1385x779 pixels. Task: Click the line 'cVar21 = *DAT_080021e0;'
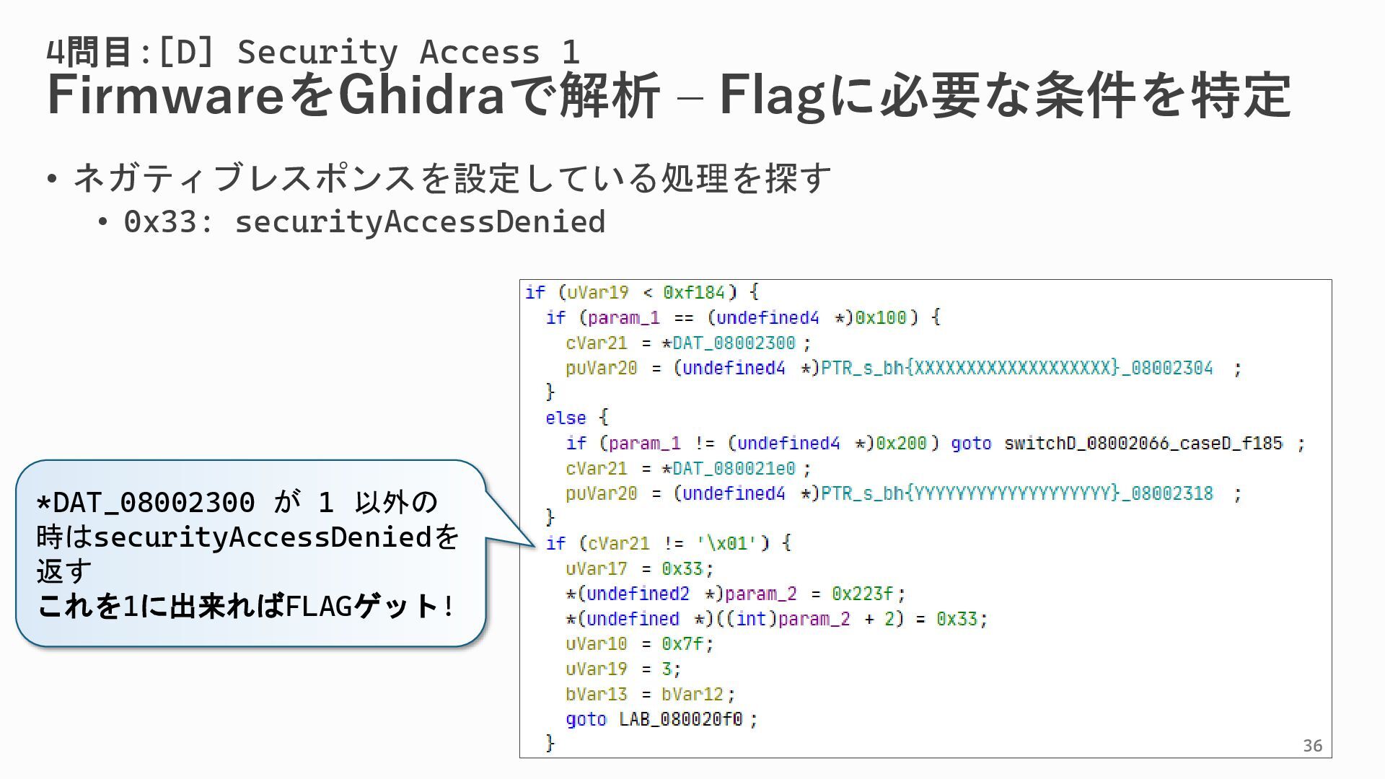point(688,468)
